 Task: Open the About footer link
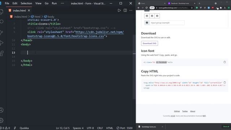coord(192,111)
